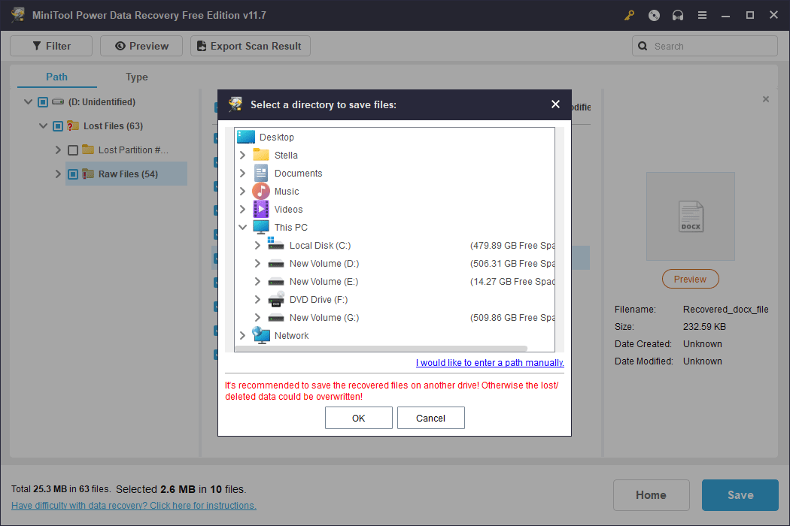Switch to the Type tab
Viewport: 790px width, 526px height.
(137, 77)
